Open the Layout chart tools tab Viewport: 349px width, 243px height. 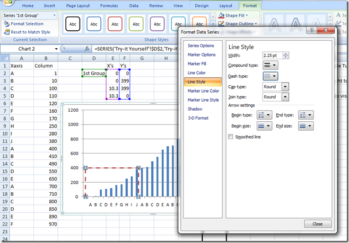coord(225,6)
